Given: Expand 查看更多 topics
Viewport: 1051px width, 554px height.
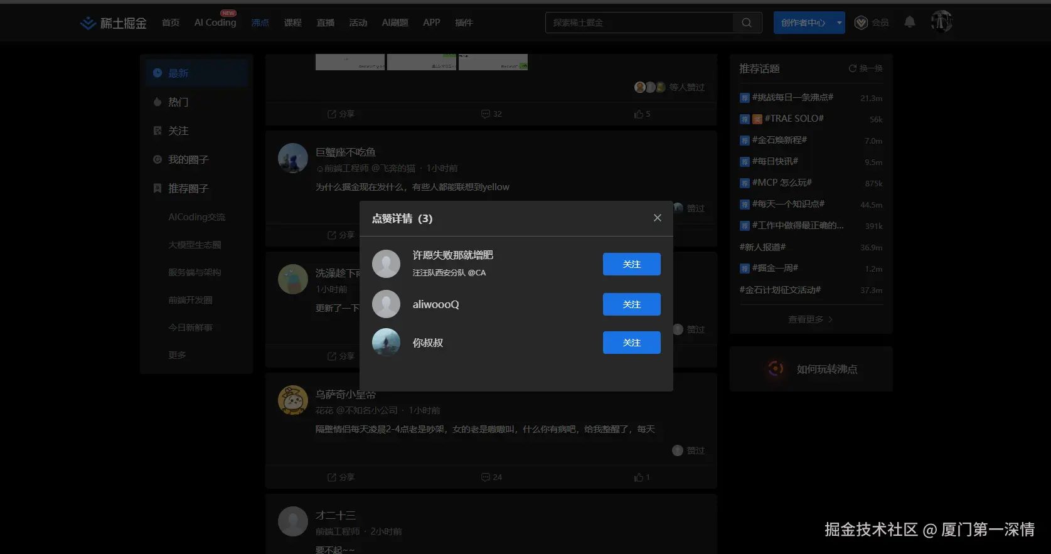Looking at the screenshot, I should (810, 319).
